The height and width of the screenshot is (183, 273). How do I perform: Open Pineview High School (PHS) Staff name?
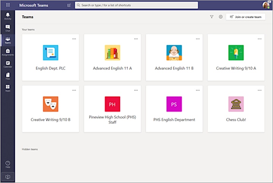[112, 119]
